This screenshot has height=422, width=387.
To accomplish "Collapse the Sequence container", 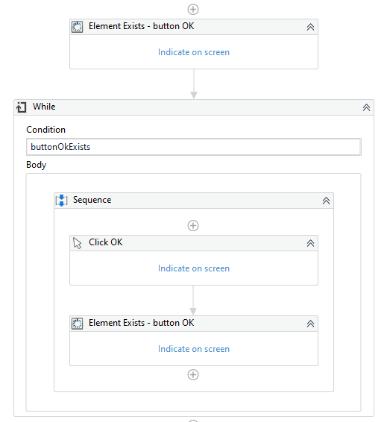I will (x=326, y=201).
